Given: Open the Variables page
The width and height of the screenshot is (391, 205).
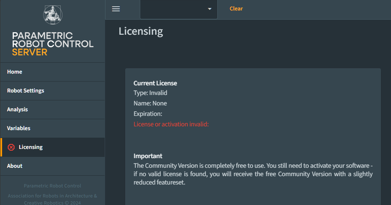Looking at the screenshot, I should (19, 128).
